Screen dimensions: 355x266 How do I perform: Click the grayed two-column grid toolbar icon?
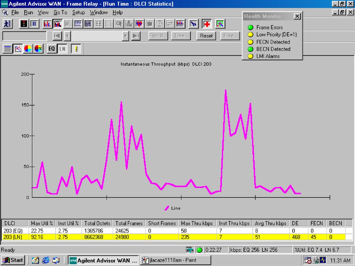(x=98, y=24)
